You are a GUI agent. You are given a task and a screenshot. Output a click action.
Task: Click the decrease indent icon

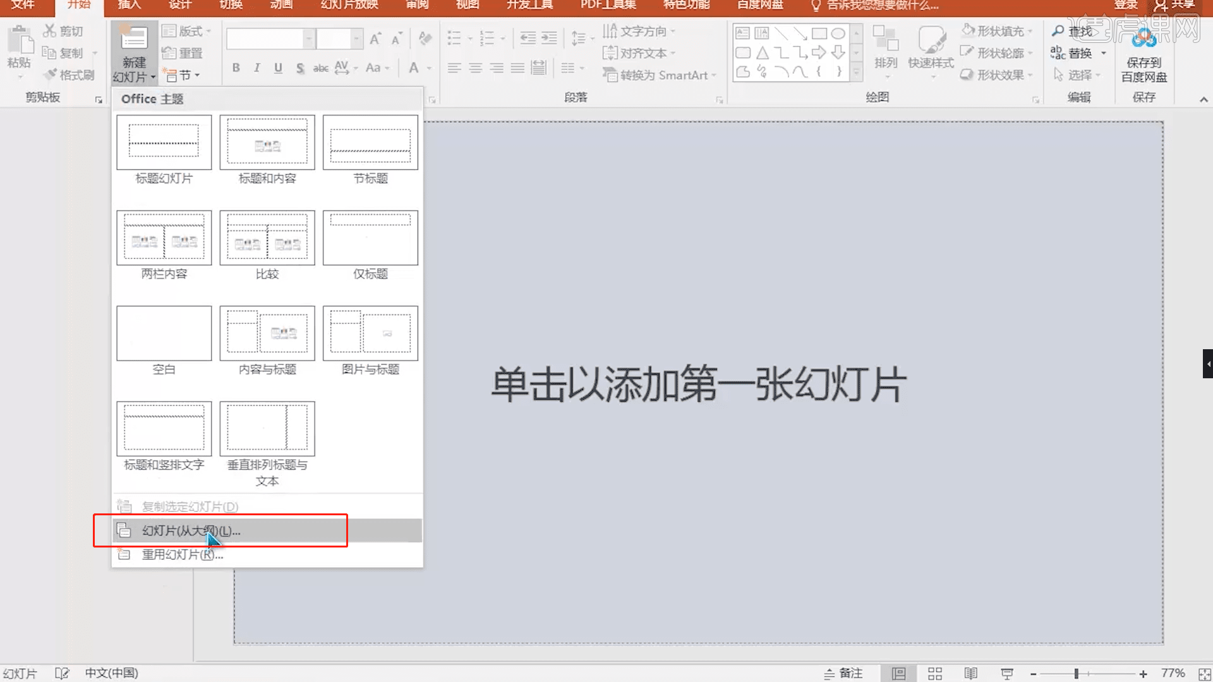click(528, 39)
